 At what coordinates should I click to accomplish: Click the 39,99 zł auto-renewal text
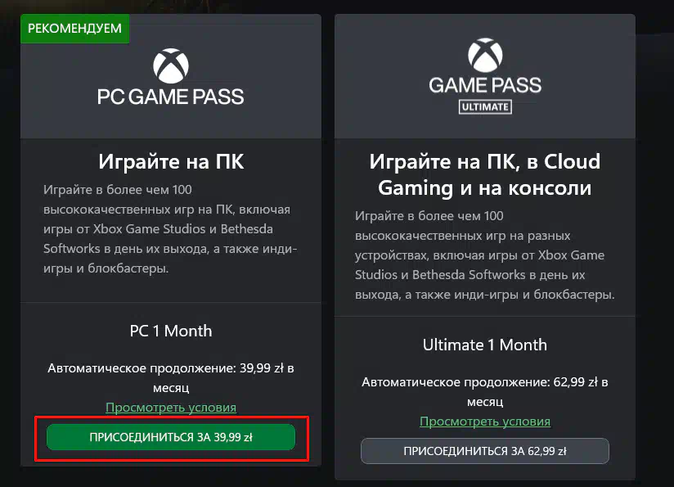pos(171,377)
